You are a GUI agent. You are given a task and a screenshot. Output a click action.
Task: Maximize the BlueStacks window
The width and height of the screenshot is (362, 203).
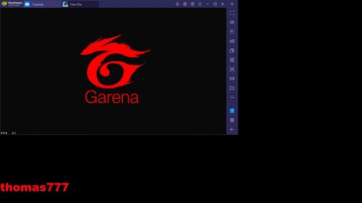215,4
